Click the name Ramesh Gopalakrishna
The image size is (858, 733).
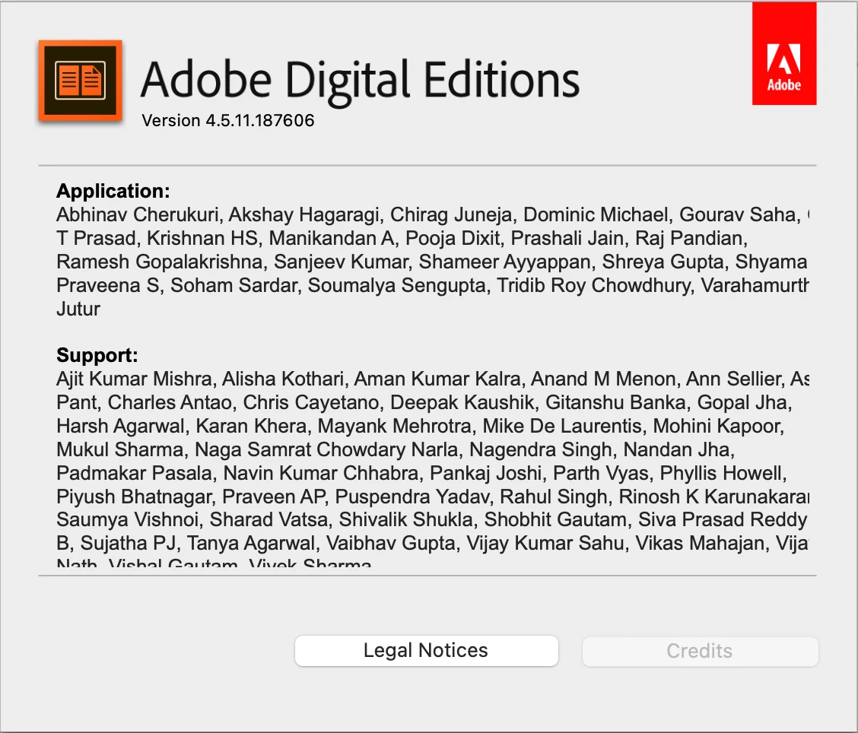(159, 262)
